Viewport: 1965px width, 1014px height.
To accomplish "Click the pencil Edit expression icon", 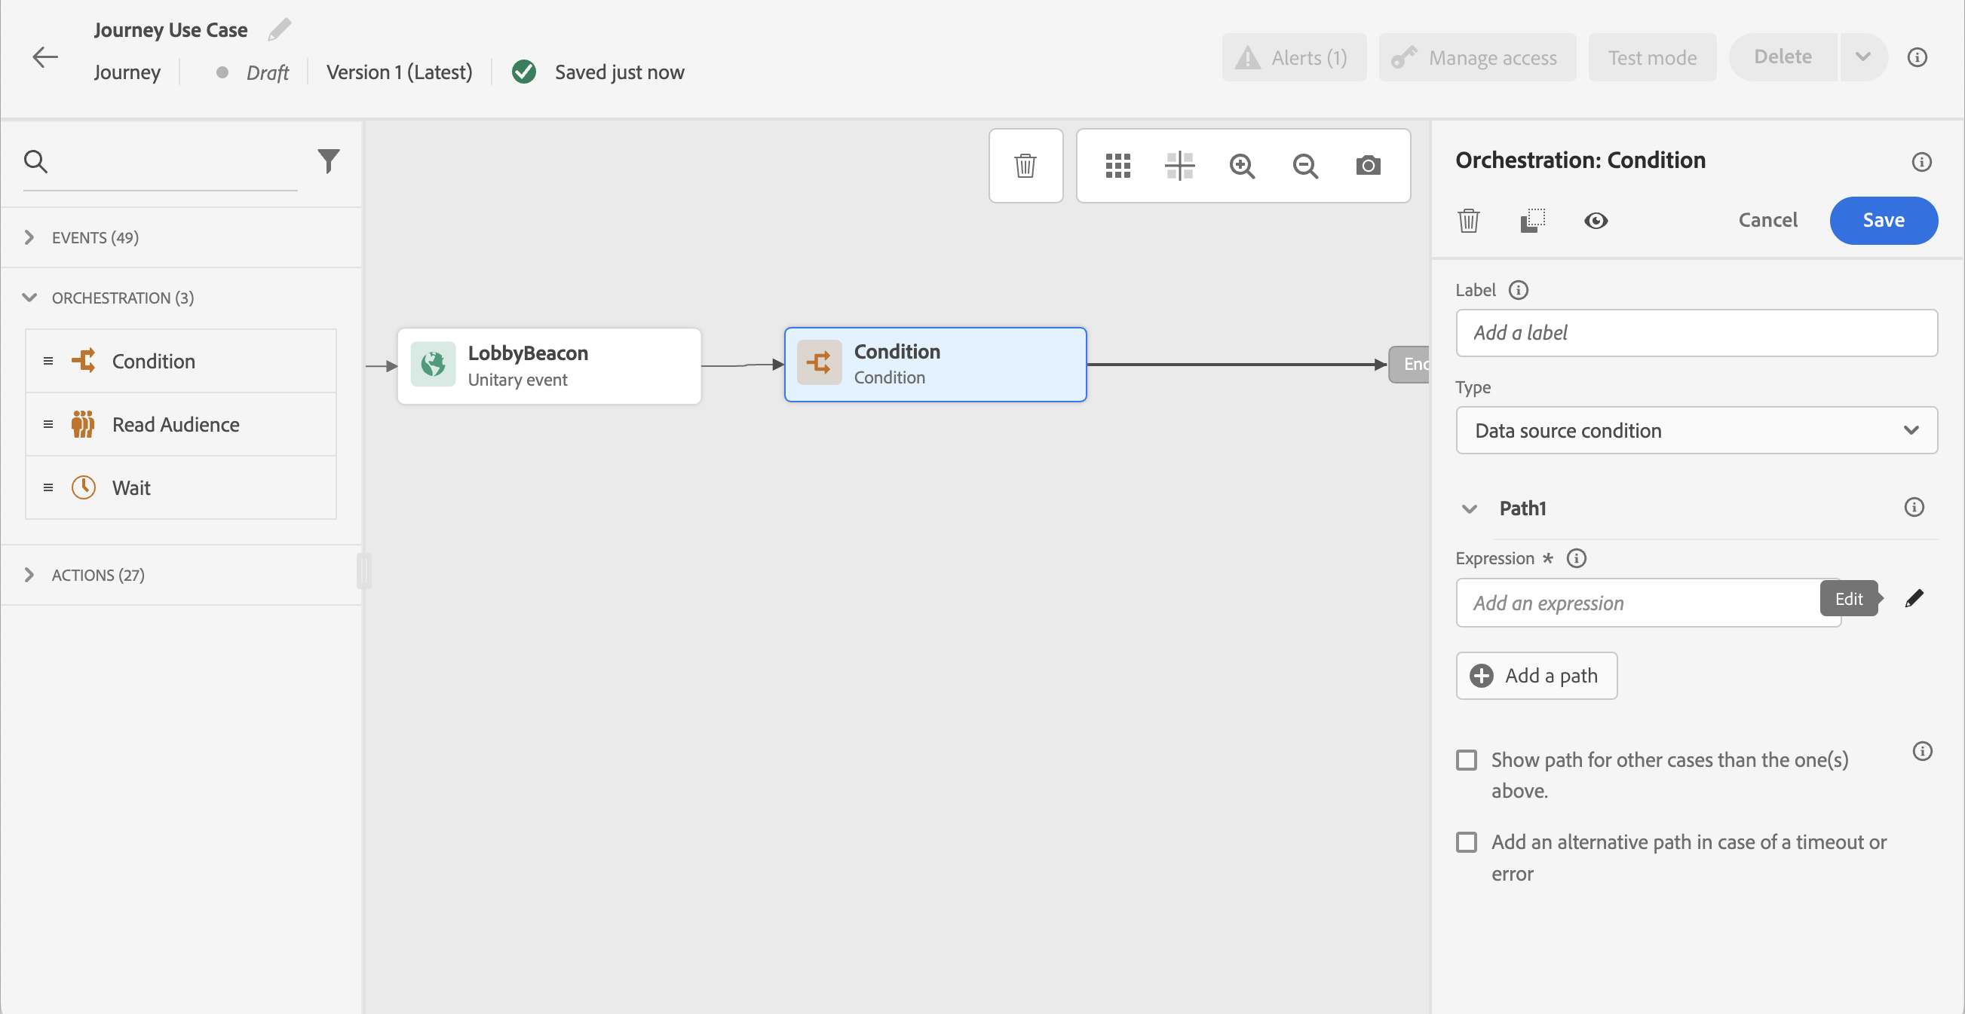I will pos(1914,600).
